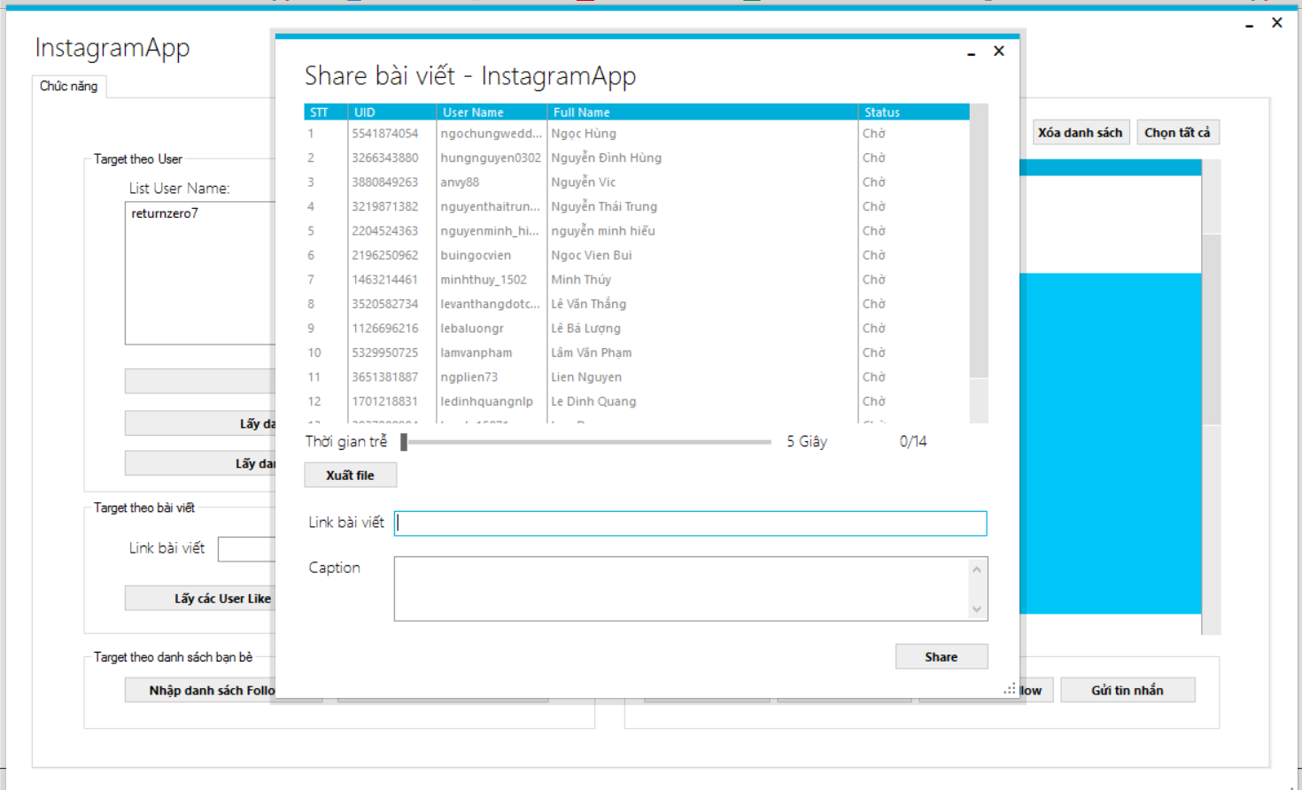This screenshot has width=1302, height=790.
Task: Sort by User Name column header
Action: (492, 112)
